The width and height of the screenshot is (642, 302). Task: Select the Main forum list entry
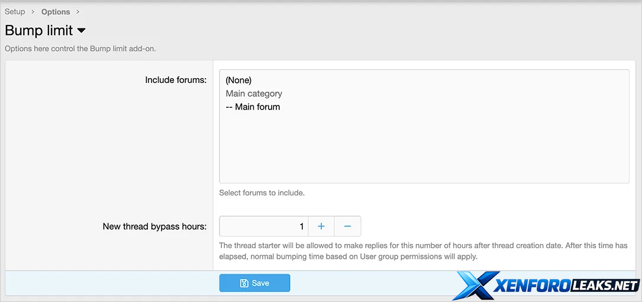pyautogui.click(x=253, y=107)
